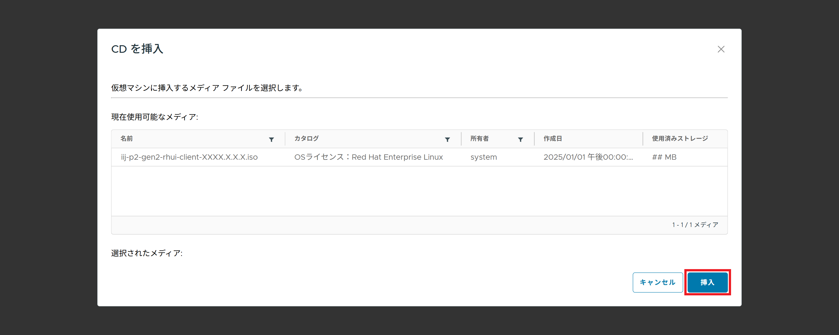
Task: Sort by 作成日 column header
Action: tap(552, 138)
